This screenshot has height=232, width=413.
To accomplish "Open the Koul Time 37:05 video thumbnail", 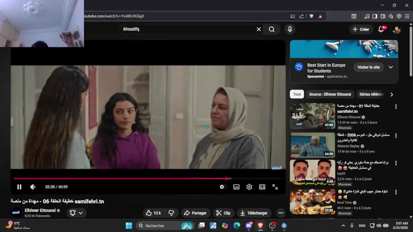I will (x=312, y=201).
